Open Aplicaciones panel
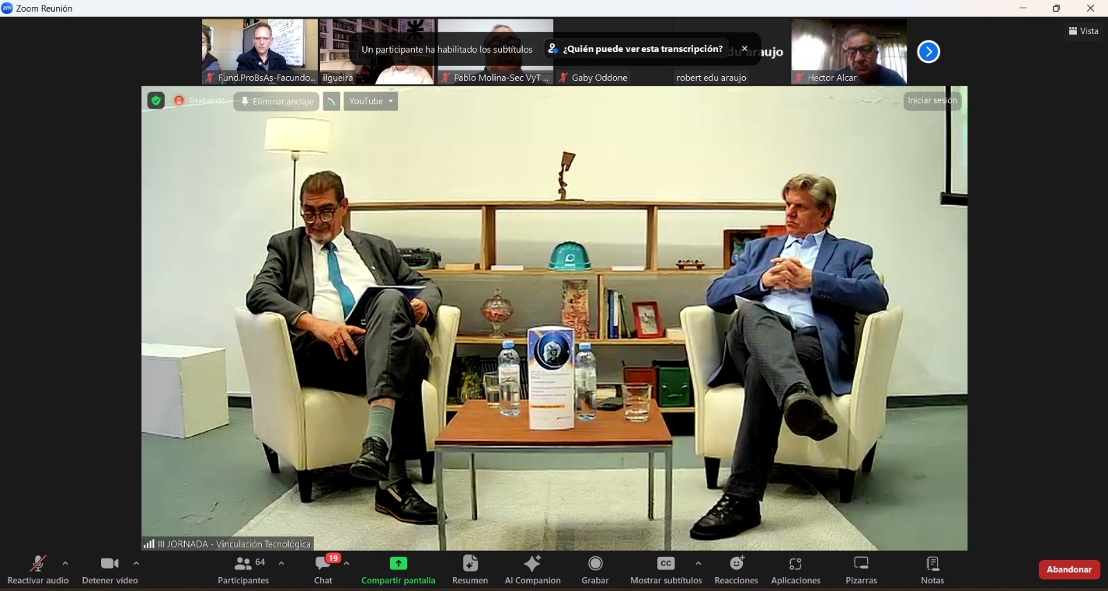The image size is (1108, 591). click(x=796, y=570)
